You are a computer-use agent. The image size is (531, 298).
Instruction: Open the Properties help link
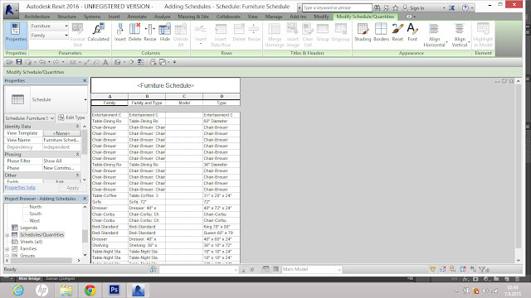pyautogui.click(x=20, y=188)
